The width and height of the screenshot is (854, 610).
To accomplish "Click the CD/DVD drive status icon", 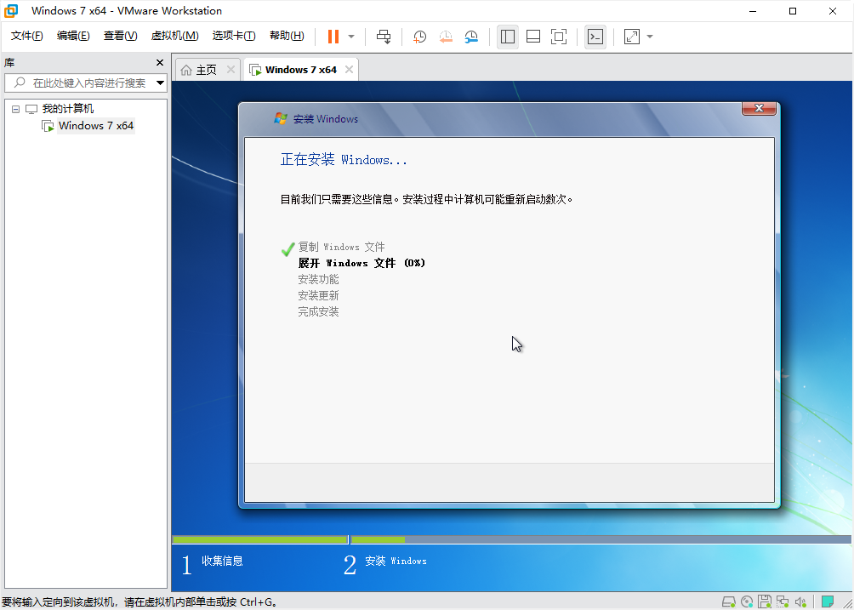I will [747, 601].
